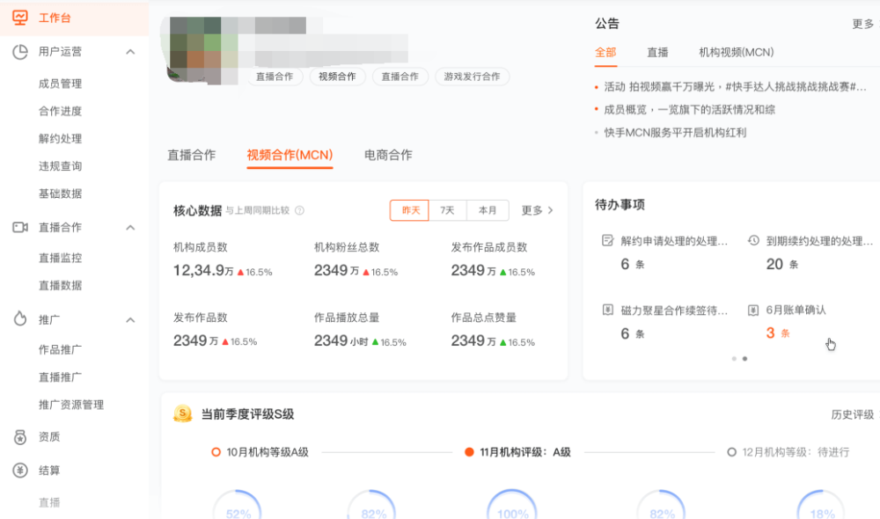Switch core data to 7天
This screenshot has width=880, height=519.
[448, 210]
